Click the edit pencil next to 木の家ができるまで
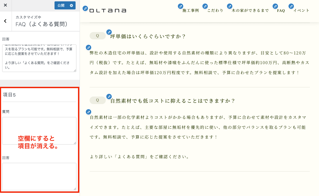 [x=230, y=6]
